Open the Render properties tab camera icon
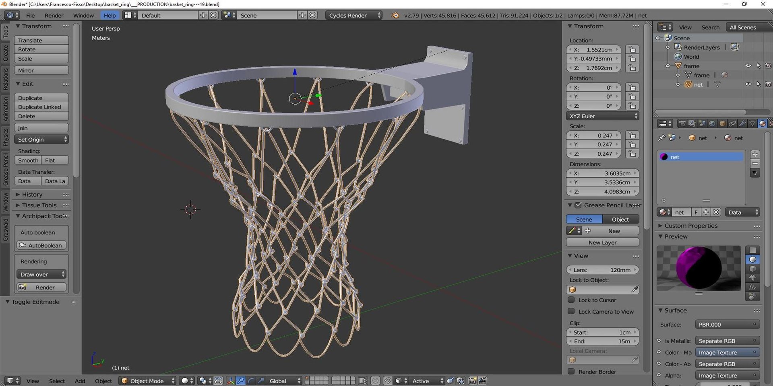773x386 pixels. (x=682, y=123)
